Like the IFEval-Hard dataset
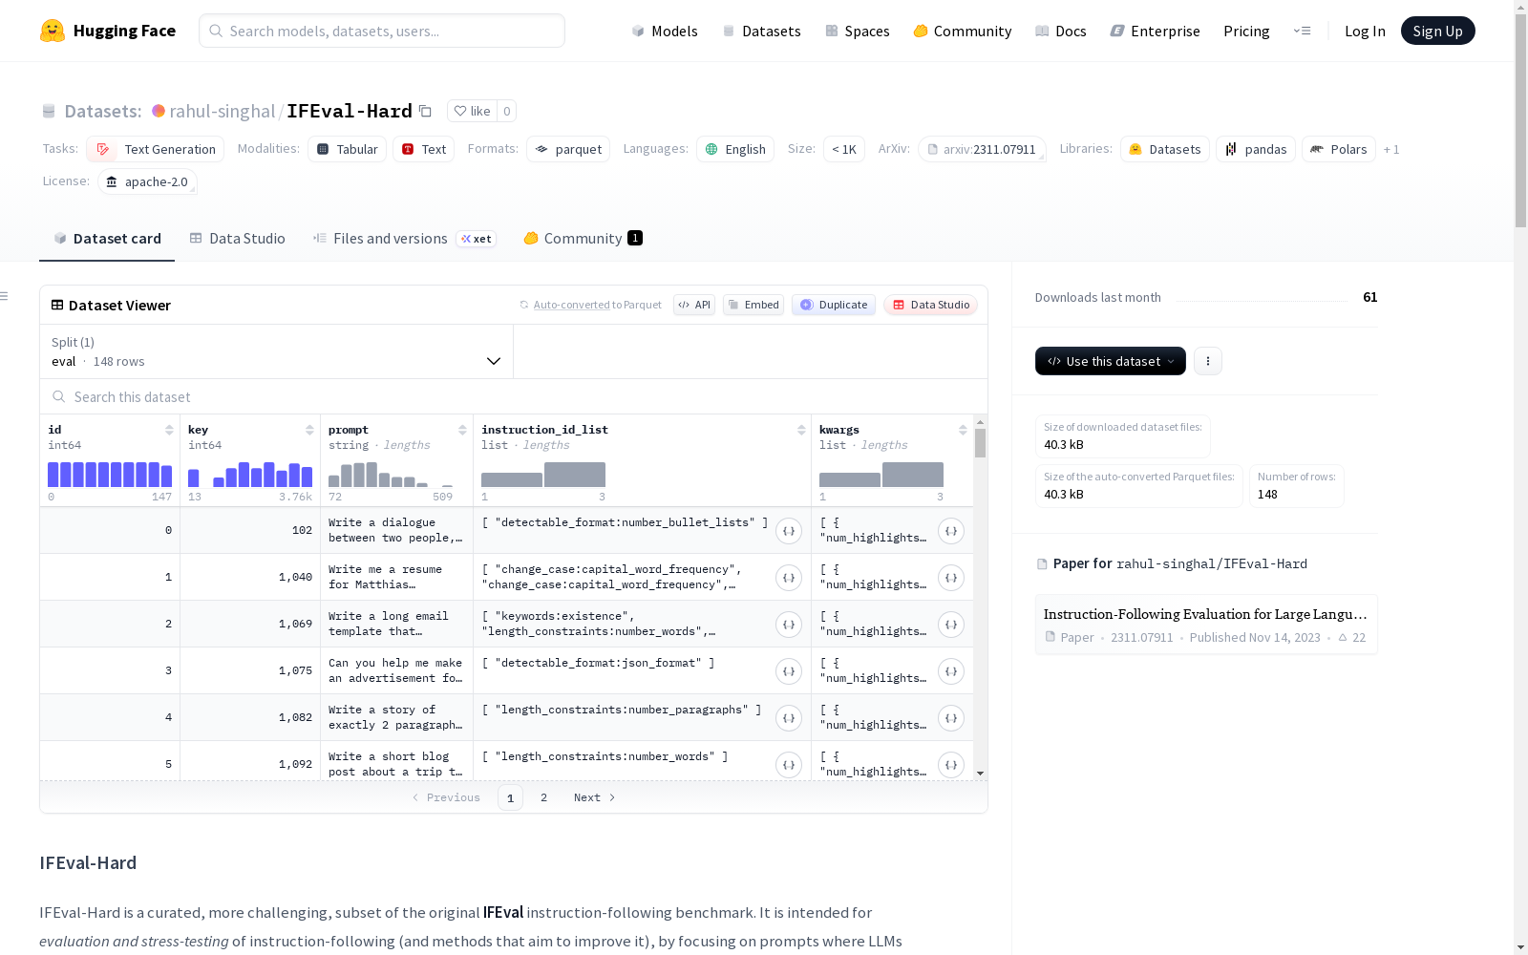 point(472,111)
